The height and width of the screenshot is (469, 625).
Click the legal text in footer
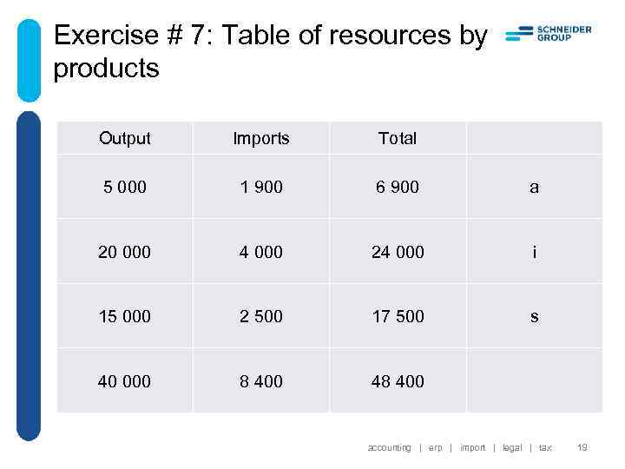click(512, 448)
